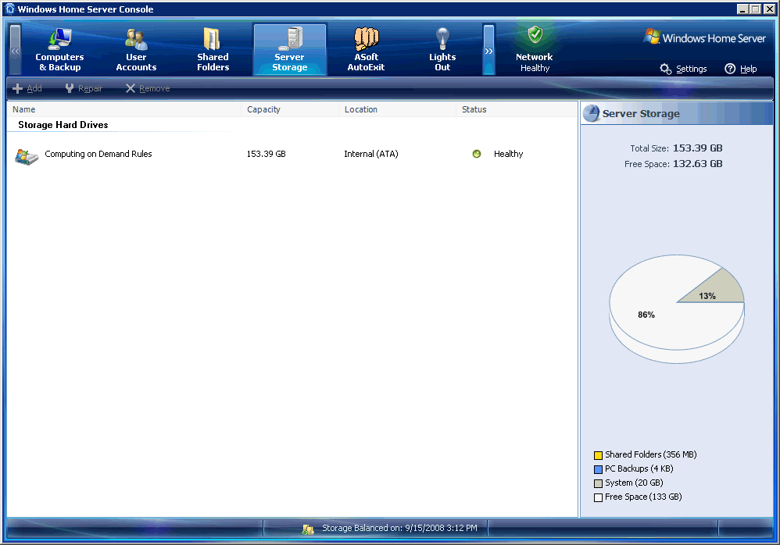780x545 pixels.
Task: Click the gray System legend swatch
Action: [599, 483]
